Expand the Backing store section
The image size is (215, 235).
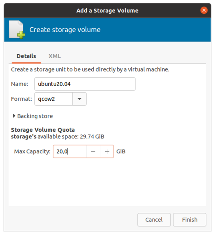point(14,116)
